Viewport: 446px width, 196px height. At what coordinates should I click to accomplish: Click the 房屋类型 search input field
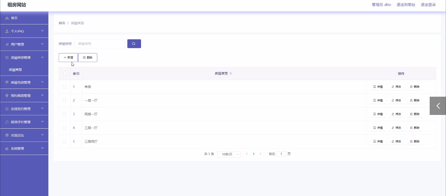100,44
